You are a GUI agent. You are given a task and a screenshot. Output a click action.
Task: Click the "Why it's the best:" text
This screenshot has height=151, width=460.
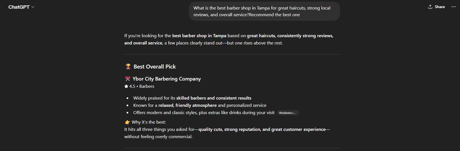(149, 122)
